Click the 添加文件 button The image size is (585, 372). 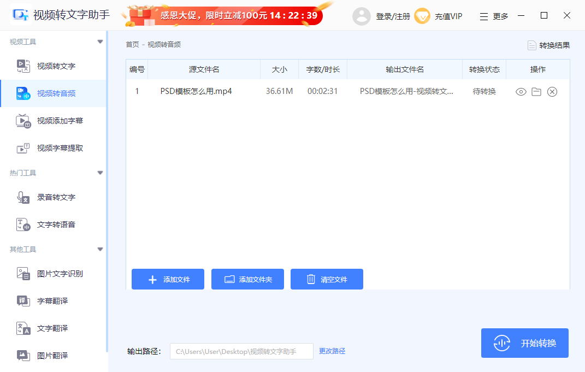pos(168,279)
